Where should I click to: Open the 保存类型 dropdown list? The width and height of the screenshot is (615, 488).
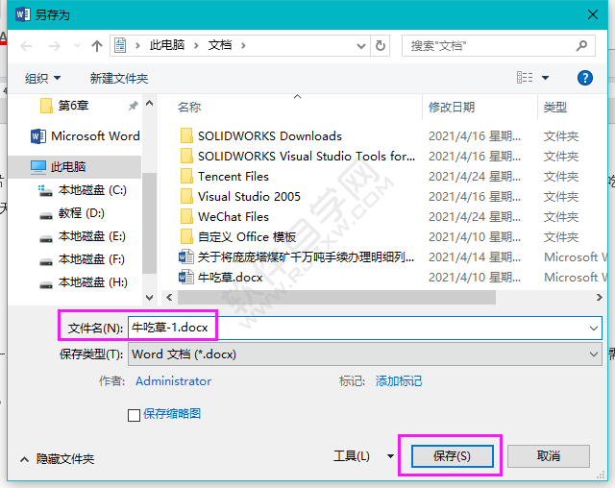(365, 354)
